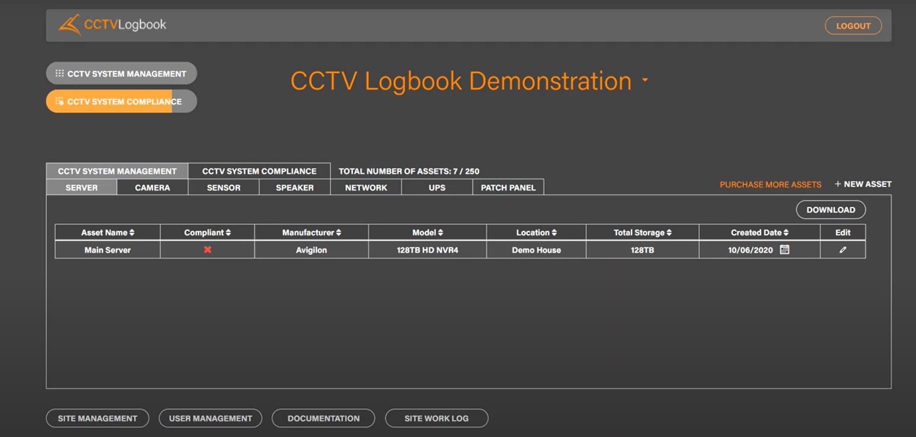
Task: Sort table by Created Date
Action: (x=786, y=233)
